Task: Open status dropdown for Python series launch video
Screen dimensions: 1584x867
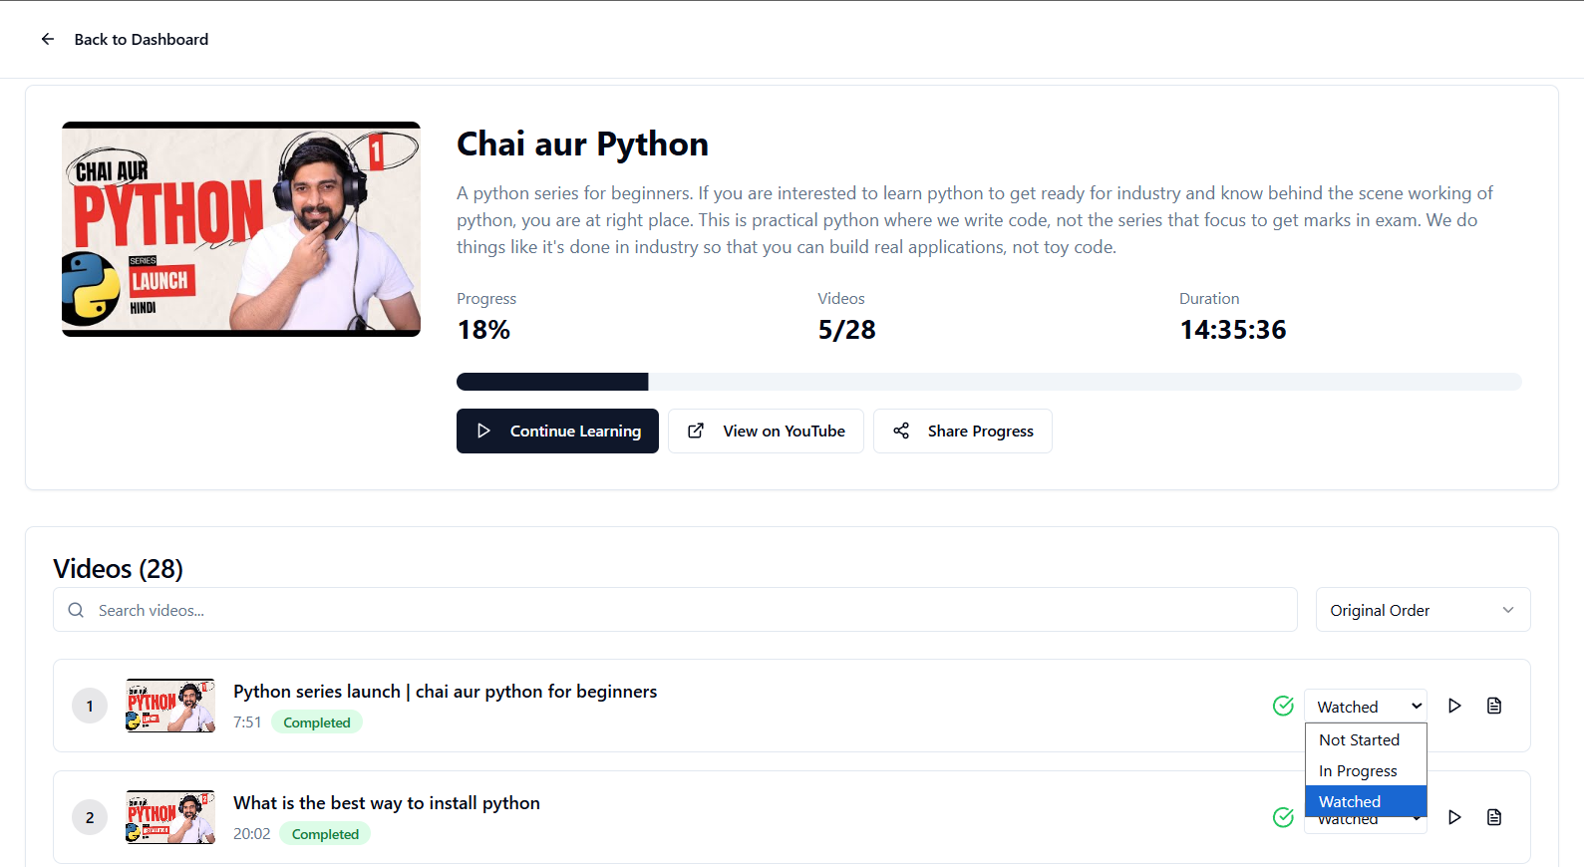Action: pos(1366,707)
